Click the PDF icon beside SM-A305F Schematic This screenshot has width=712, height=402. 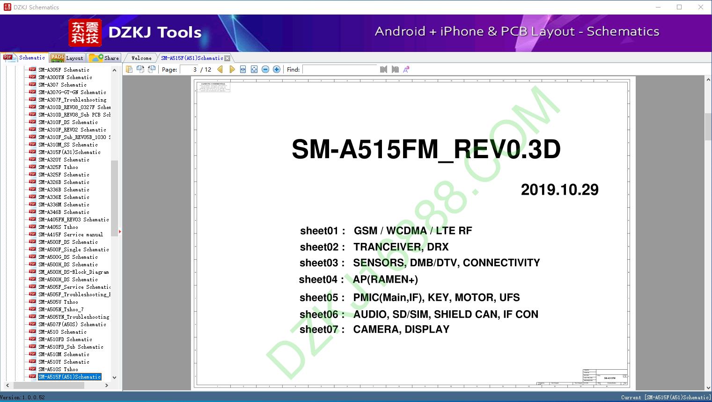tap(32, 69)
